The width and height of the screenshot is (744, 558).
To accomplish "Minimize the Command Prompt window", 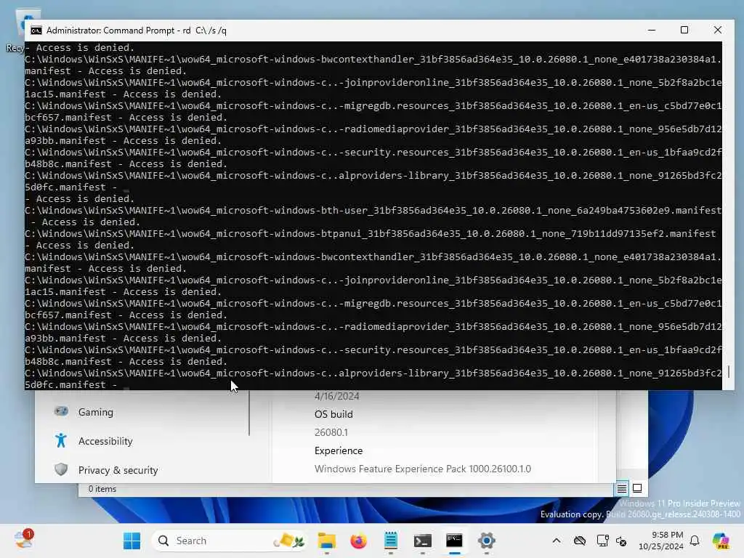I will 652,30.
